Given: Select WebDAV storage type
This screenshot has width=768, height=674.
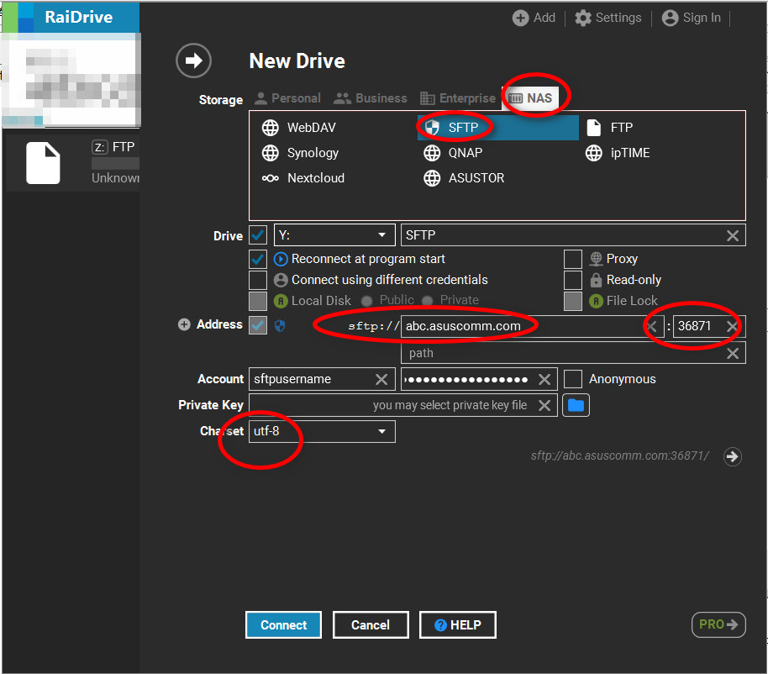Looking at the screenshot, I should tap(299, 128).
